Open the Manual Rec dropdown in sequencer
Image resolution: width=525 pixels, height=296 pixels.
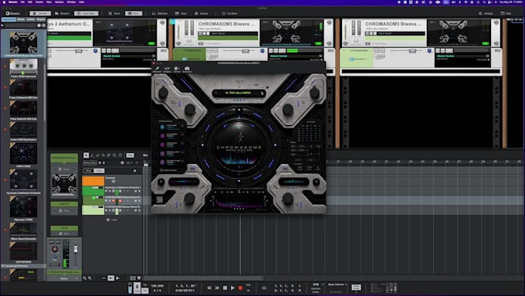tap(90, 162)
